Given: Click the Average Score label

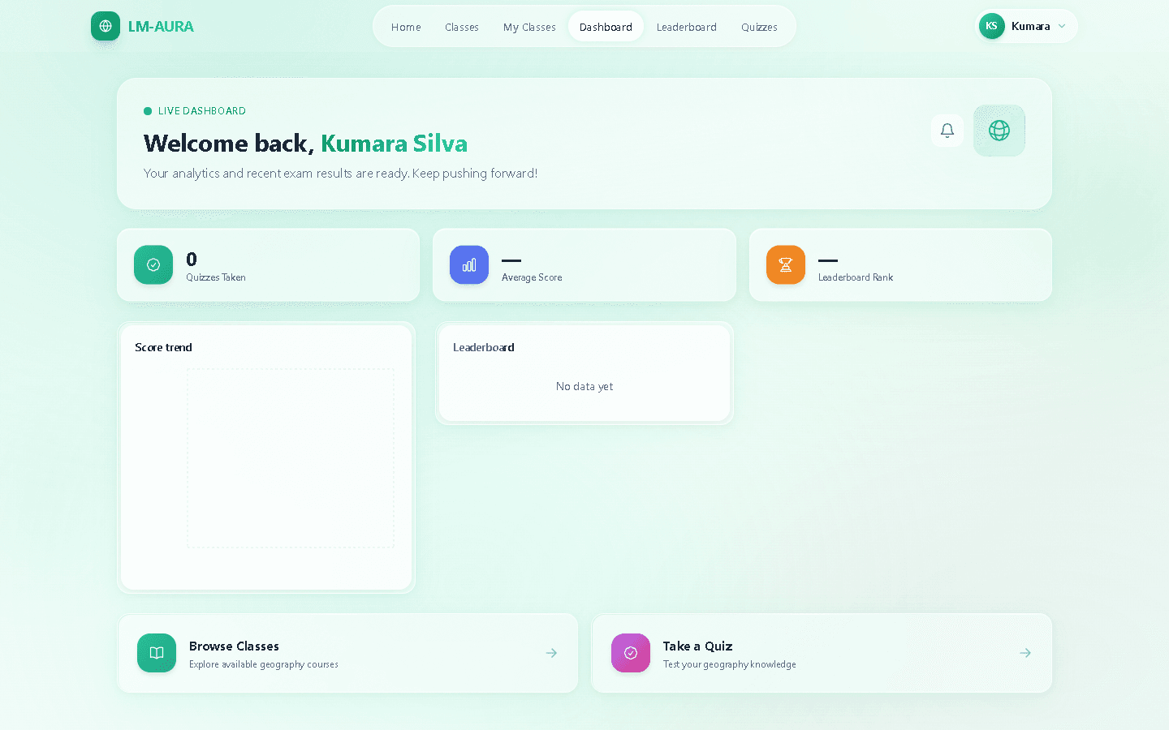Looking at the screenshot, I should pos(532,277).
